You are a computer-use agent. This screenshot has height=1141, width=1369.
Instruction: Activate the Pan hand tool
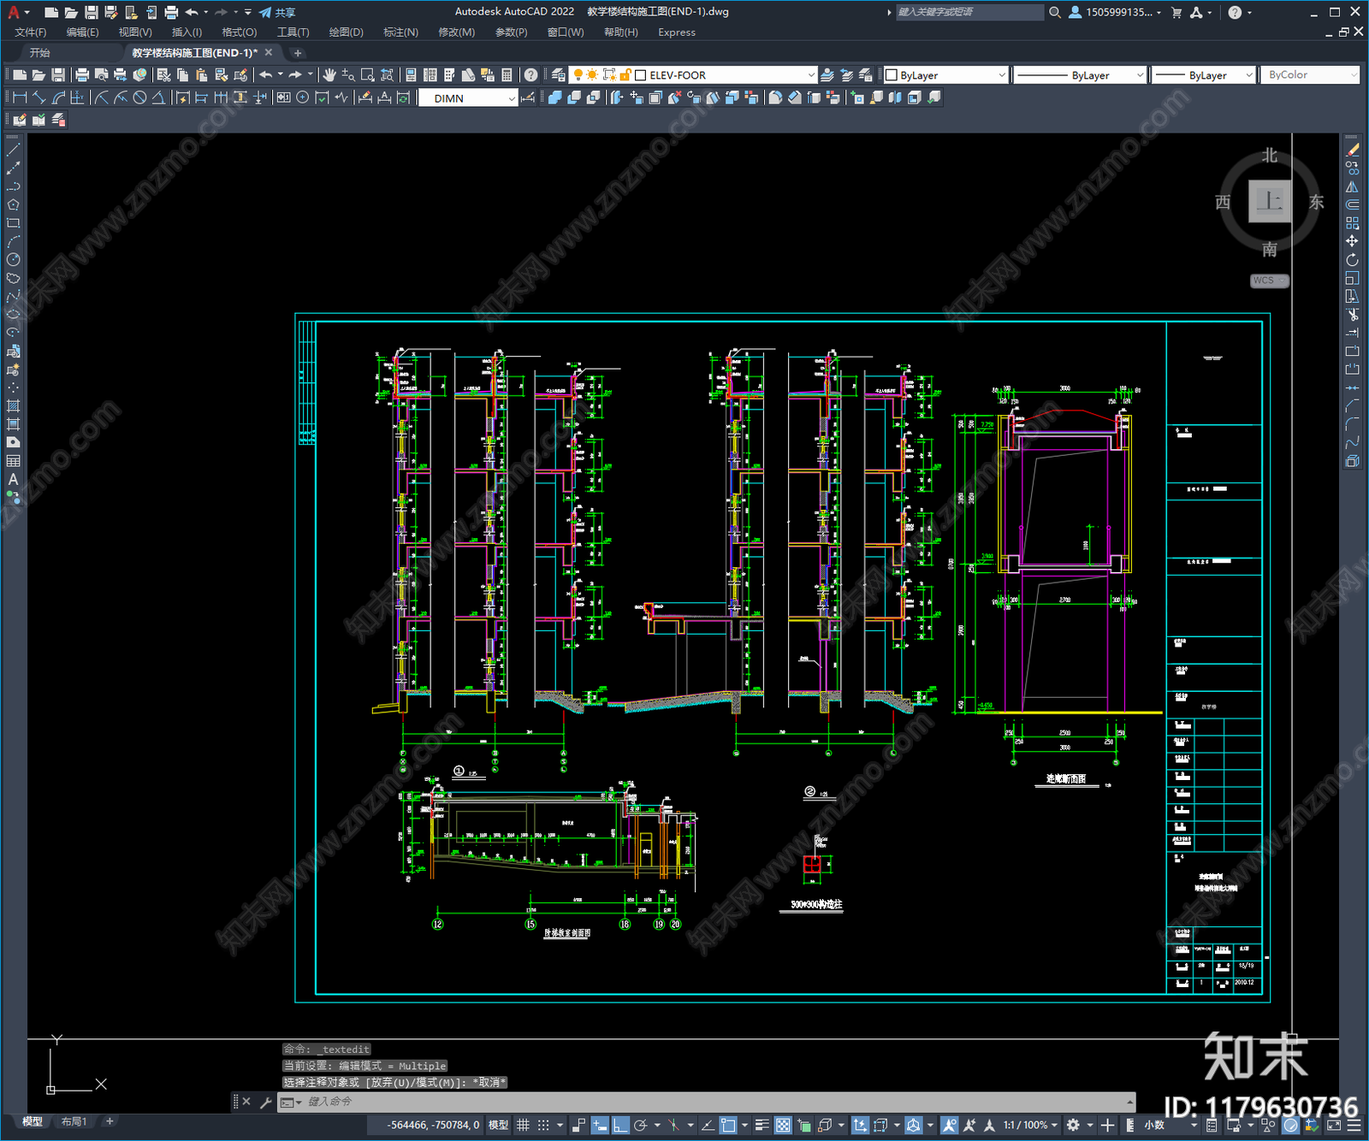[329, 75]
